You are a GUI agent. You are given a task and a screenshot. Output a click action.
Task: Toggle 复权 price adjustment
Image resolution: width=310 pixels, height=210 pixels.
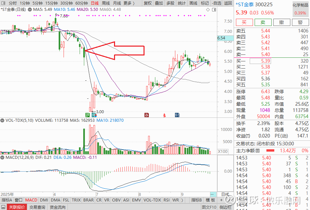tap(148, 3)
